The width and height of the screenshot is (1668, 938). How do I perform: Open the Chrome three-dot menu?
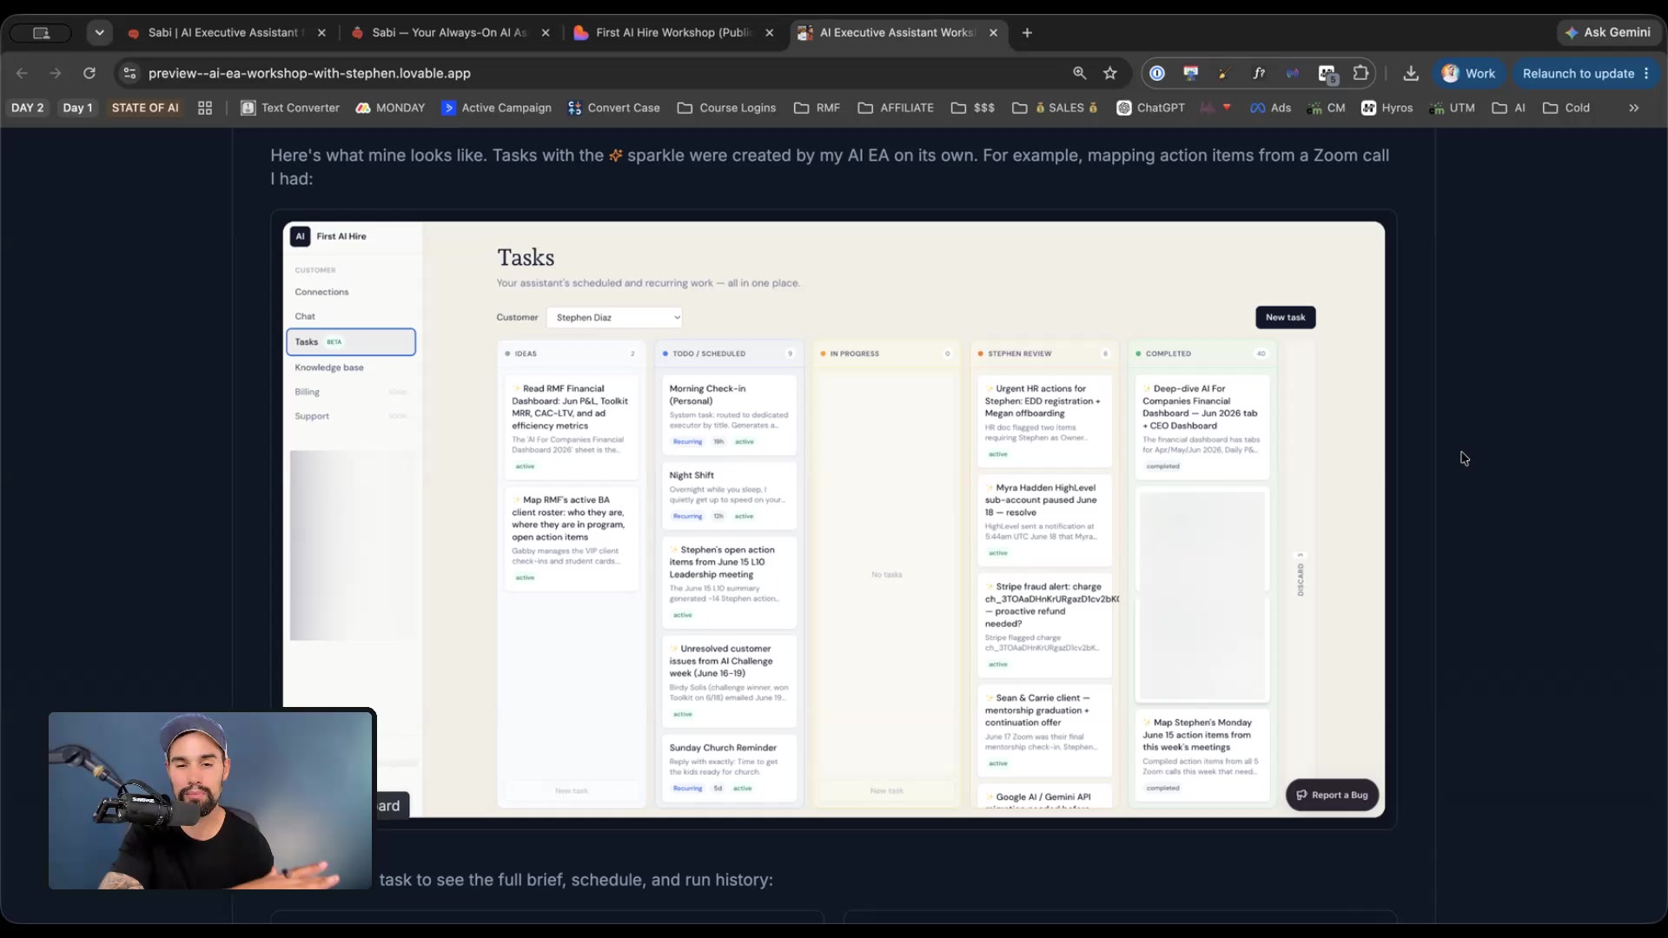[1647, 74]
